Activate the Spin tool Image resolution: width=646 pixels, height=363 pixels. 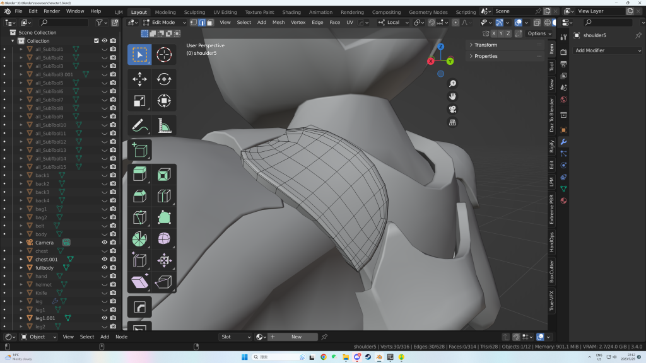point(139,239)
